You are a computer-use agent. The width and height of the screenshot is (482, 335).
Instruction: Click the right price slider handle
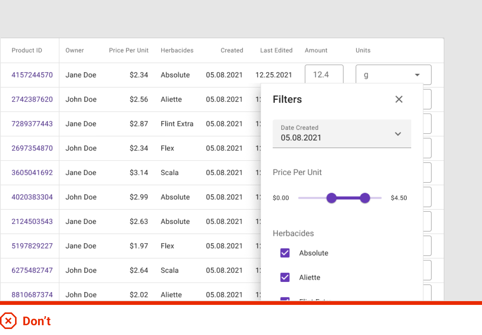tap(365, 198)
